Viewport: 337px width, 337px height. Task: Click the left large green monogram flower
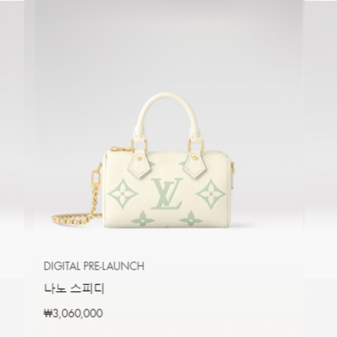point(123,194)
